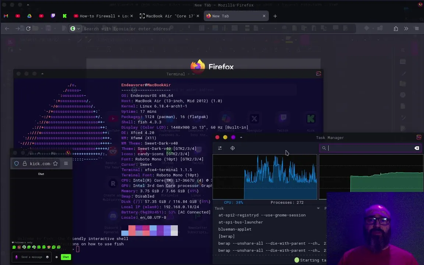Click the Endeavorer@MacBookAir header in Terminal
Screen dimensions: 424x265
tap(146, 85)
